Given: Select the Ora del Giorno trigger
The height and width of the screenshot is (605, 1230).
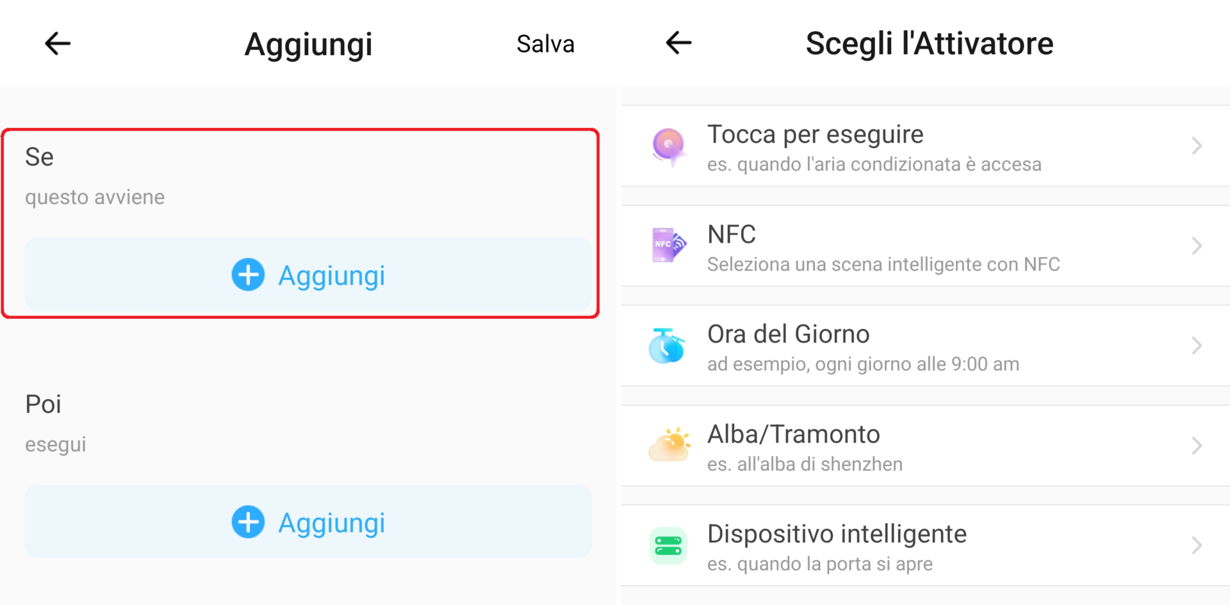Looking at the screenshot, I should [897, 346].
